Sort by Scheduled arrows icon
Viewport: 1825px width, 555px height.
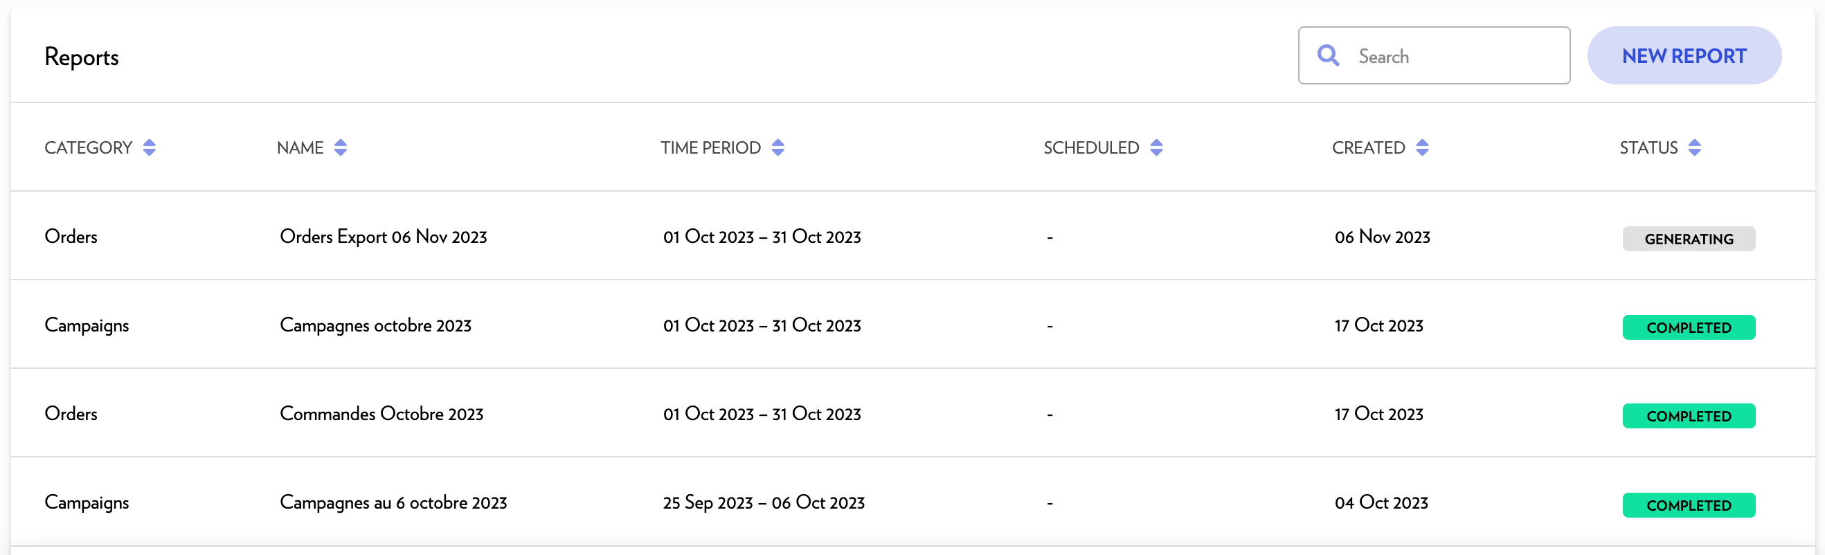[x=1156, y=147]
